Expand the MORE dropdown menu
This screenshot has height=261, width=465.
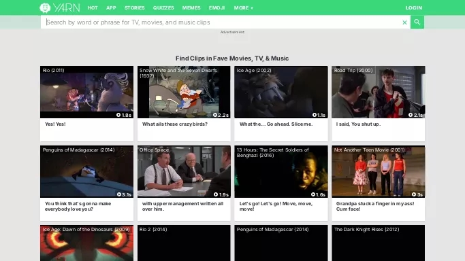[x=244, y=8]
